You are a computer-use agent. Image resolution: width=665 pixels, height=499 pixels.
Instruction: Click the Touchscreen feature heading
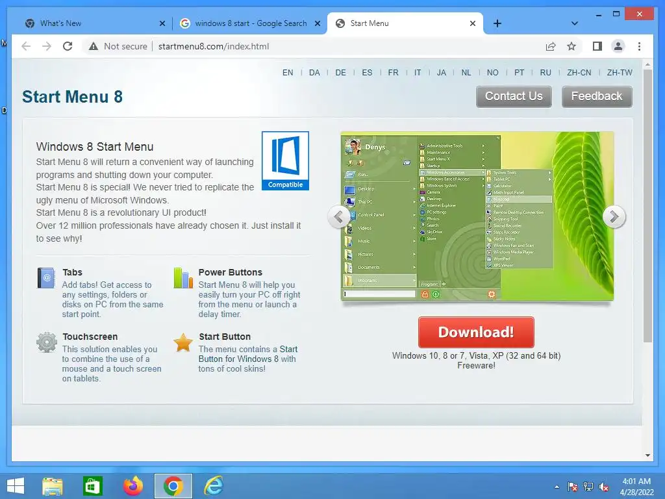tap(90, 337)
